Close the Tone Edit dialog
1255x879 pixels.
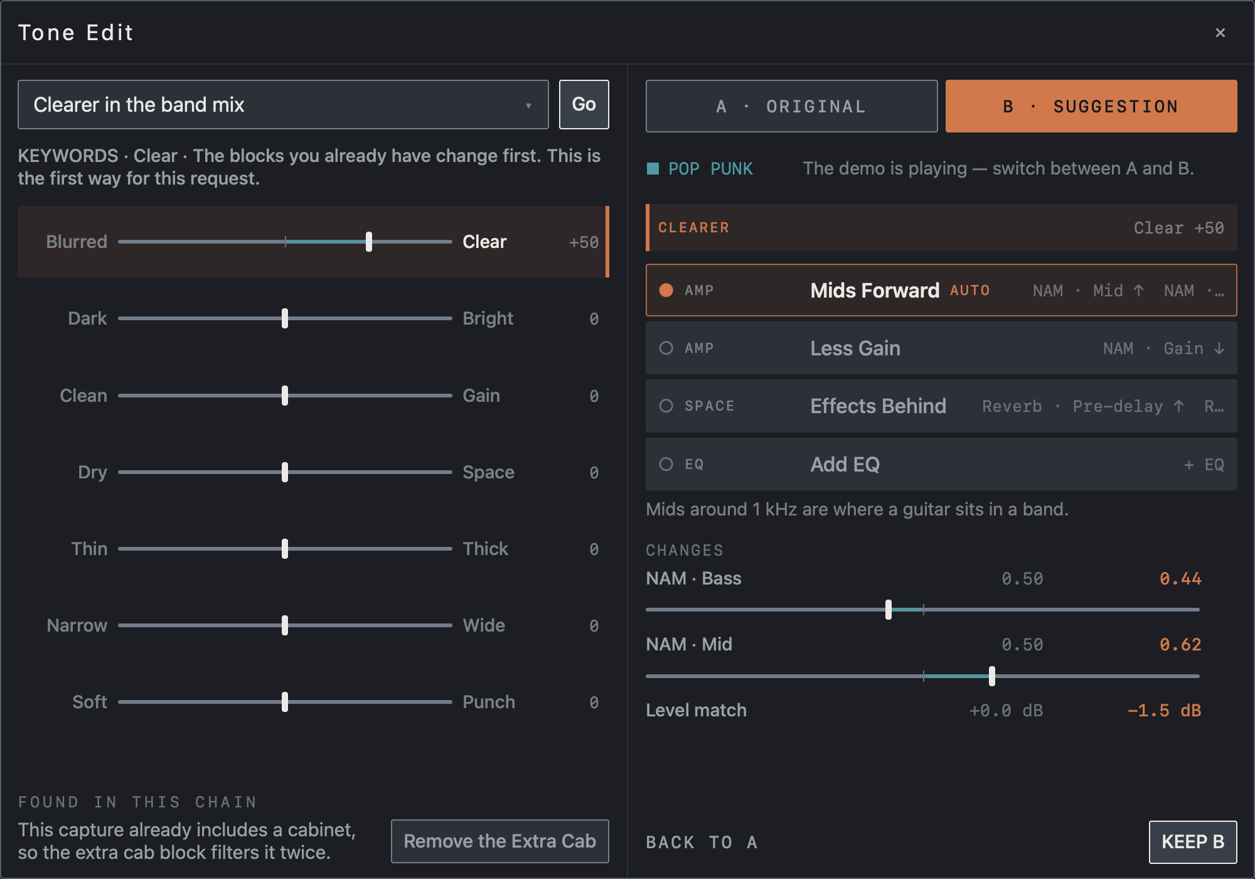1220,33
